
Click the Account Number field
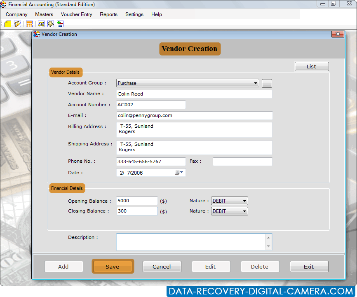tap(151, 105)
